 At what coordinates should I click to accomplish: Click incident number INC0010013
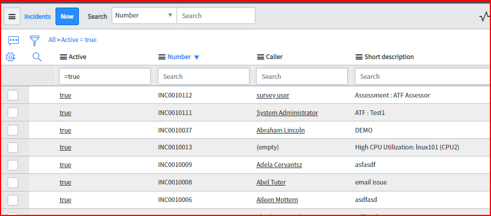(175, 147)
